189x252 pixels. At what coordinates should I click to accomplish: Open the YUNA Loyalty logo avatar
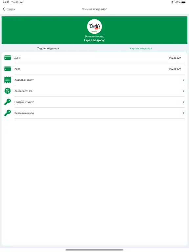pyautogui.click(x=94, y=27)
